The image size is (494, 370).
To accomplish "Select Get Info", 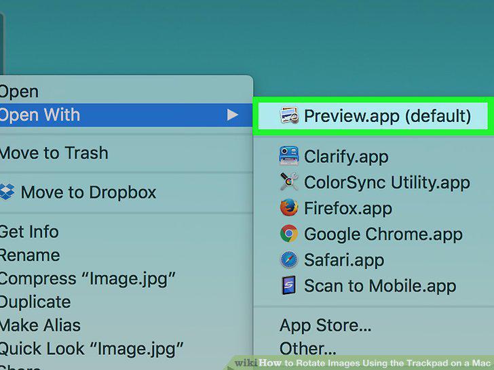I will point(126,232).
